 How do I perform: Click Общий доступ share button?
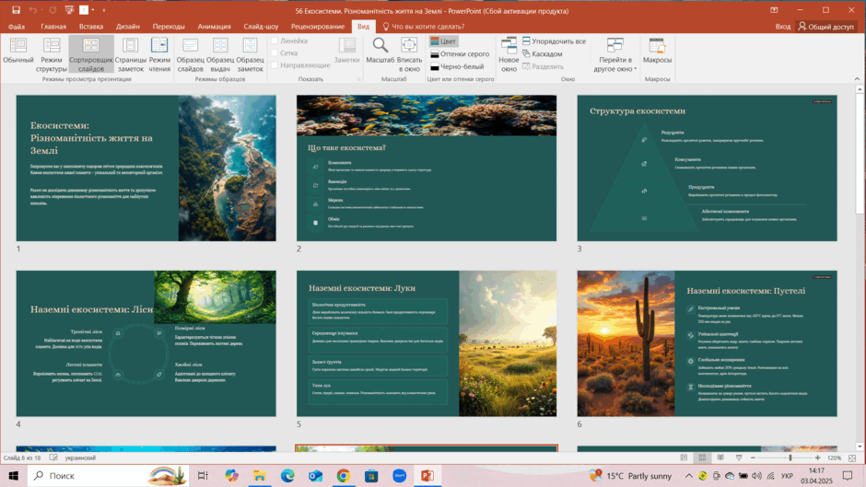point(826,27)
